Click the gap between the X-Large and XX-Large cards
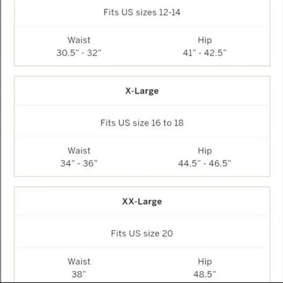This screenshot has width=283, height=283. click(141, 181)
